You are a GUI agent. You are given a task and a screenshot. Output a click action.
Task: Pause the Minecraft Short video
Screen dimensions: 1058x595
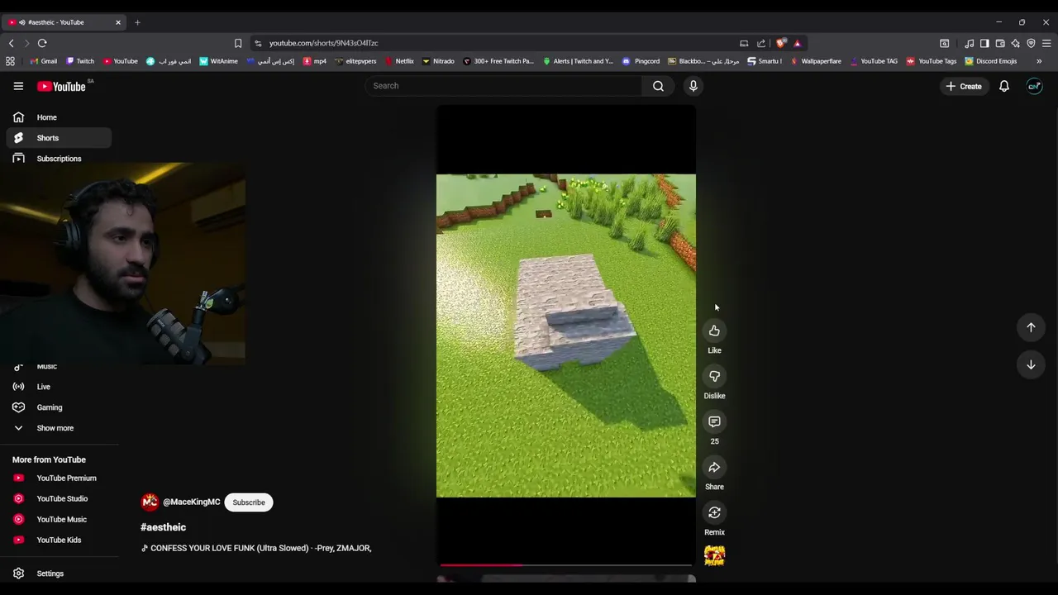click(x=566, y=336)
